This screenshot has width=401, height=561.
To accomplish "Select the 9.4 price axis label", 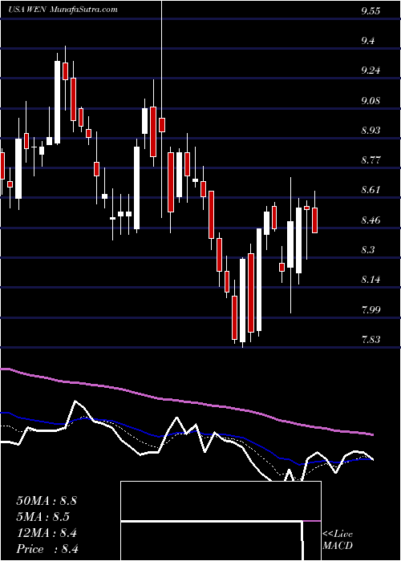I will 368,40.
